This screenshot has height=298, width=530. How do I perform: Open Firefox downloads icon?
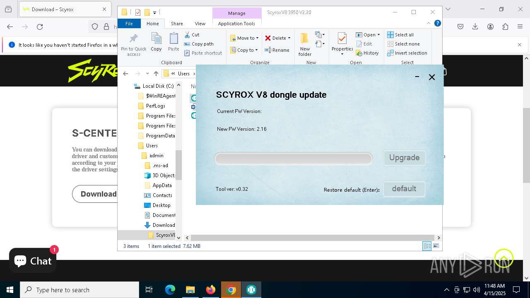tap(475, 26)
